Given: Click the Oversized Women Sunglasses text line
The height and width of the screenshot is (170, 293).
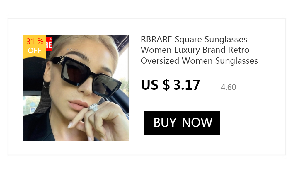Looking at the screenshot, I should tap(199, 61).
